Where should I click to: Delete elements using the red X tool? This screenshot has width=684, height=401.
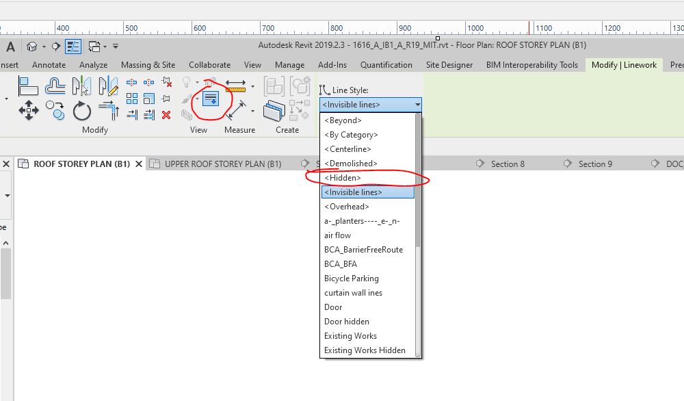[166, 115]
